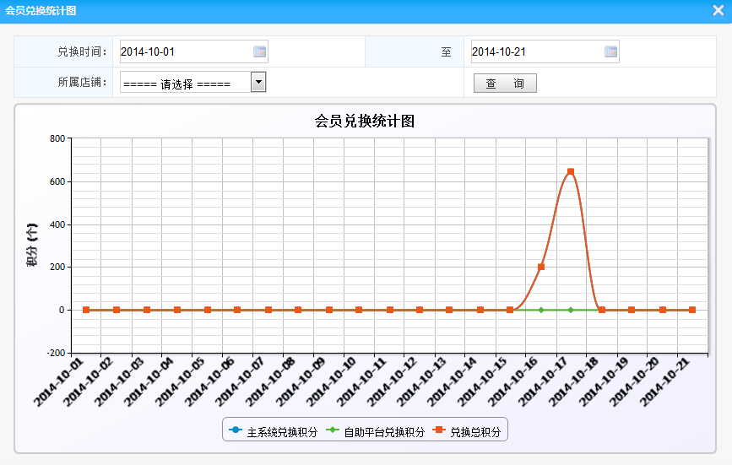This screenshot has height=465, width=732.
Task: Click the chart title 会员兑换统计图
Action: (365, 122)
